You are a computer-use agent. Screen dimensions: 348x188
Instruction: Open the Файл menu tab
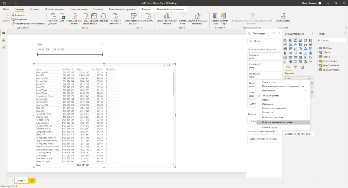point(6,9)
